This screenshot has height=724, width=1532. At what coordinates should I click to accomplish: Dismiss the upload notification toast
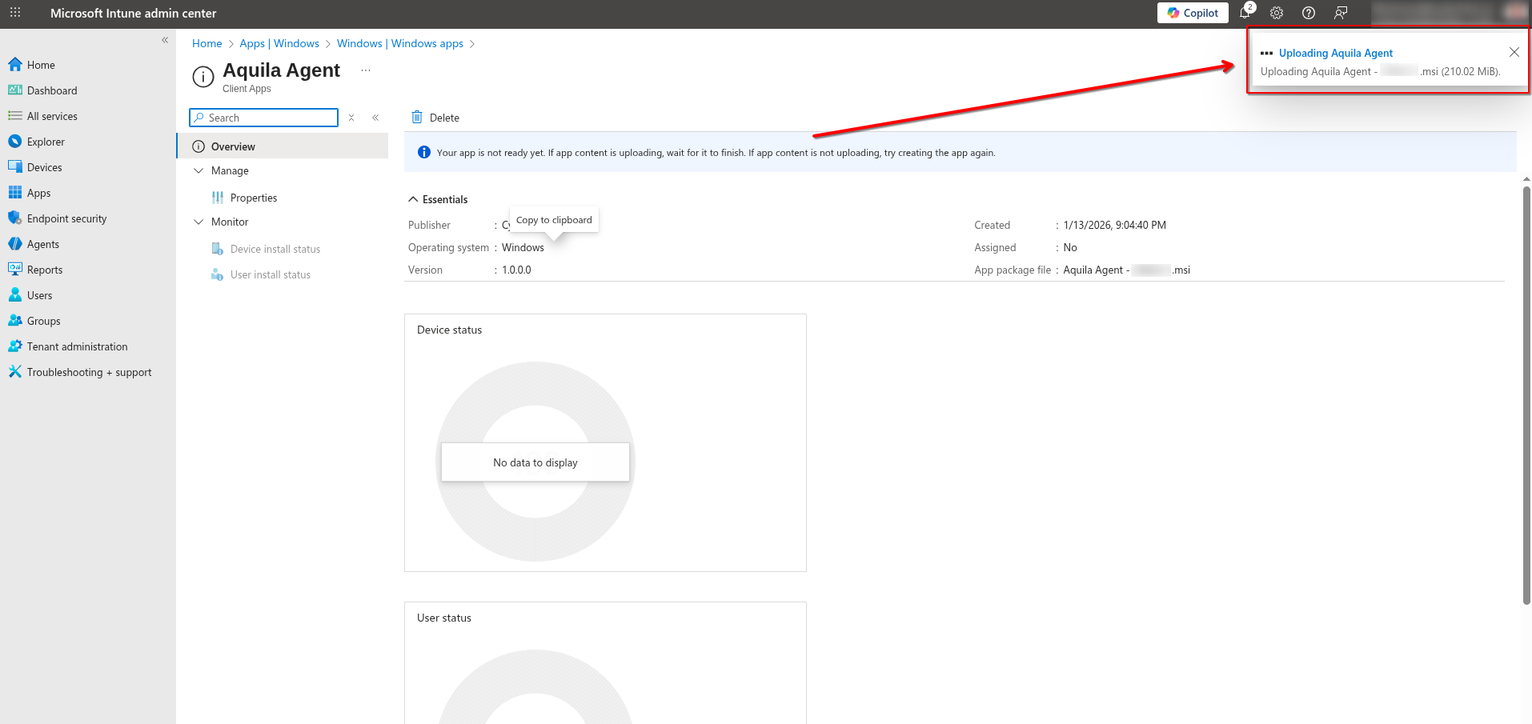tap(1514, 52)
